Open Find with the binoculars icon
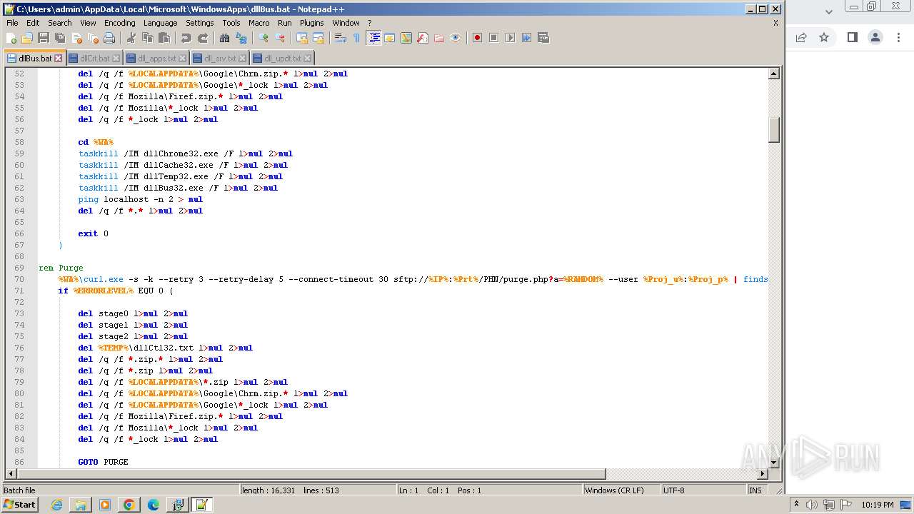Viewport: 914px width, 514px height. point(225,38)
